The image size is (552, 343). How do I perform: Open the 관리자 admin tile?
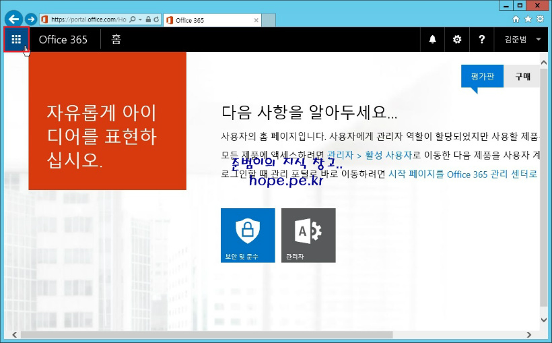pyautogui.click(x=308, y=235)
